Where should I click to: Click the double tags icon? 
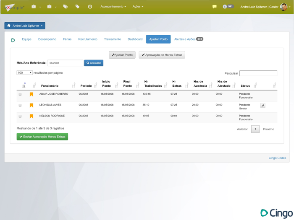point(65,7)
